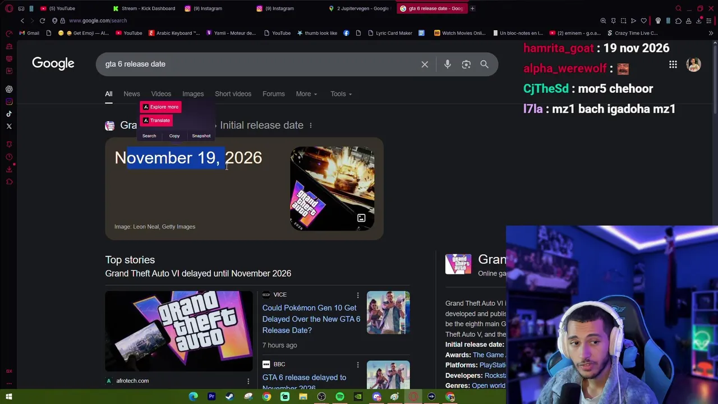Click the Platforms: PlayStation link
Viewport: 718px width, 404px height.
tap(493, 365)
